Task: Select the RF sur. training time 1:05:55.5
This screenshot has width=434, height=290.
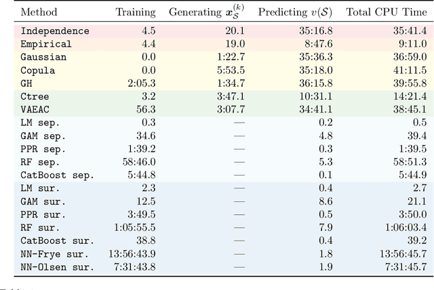Action: click(136, 228)
